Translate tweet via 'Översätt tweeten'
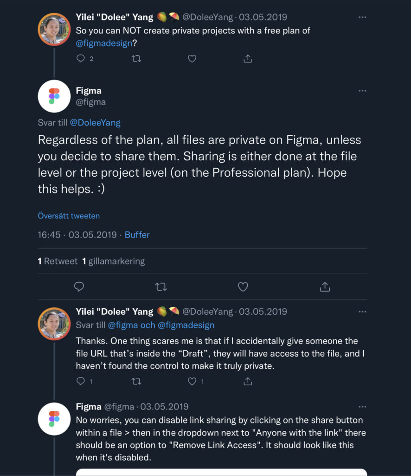 click(68, 216)
